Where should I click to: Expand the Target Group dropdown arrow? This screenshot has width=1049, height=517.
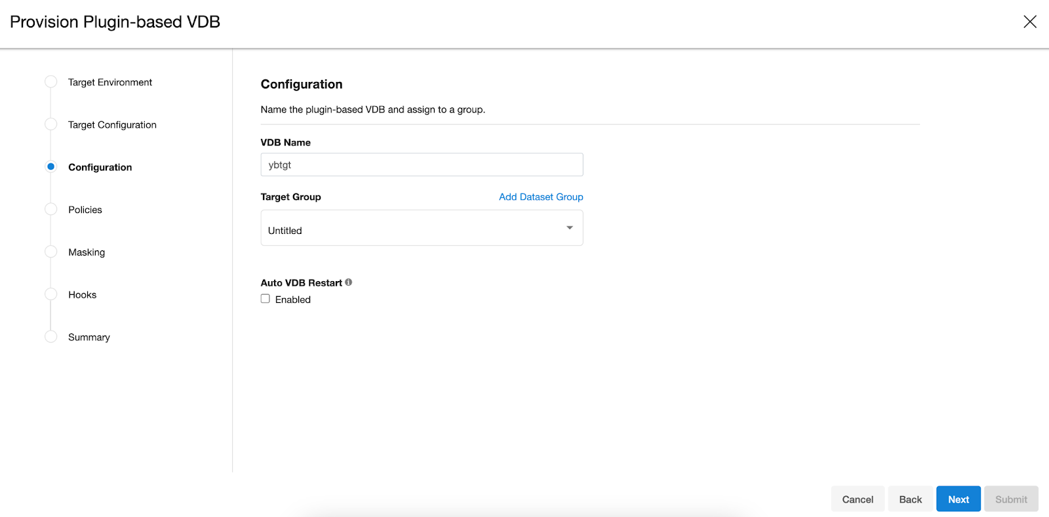click(x=569, y=228)
